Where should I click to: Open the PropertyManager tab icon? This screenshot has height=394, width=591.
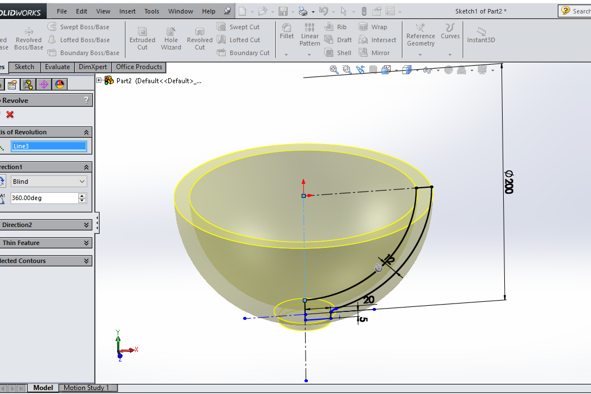[x=12, y=84]
